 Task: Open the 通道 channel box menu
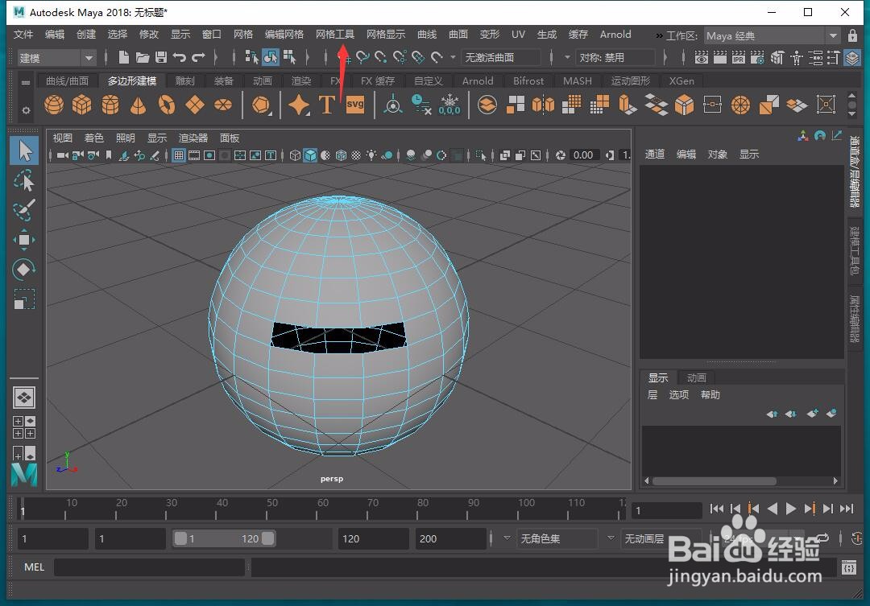tap(655, 154)
